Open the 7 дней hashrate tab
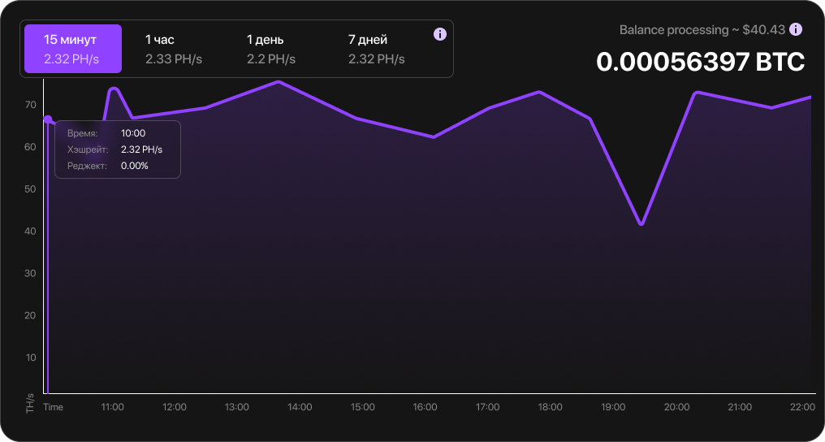825x442 pixels. click(377, 49)
